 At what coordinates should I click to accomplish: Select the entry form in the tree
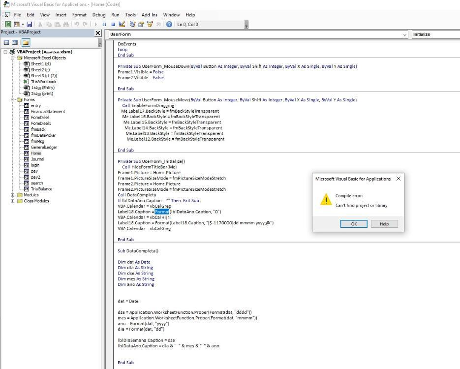(36, 106)
